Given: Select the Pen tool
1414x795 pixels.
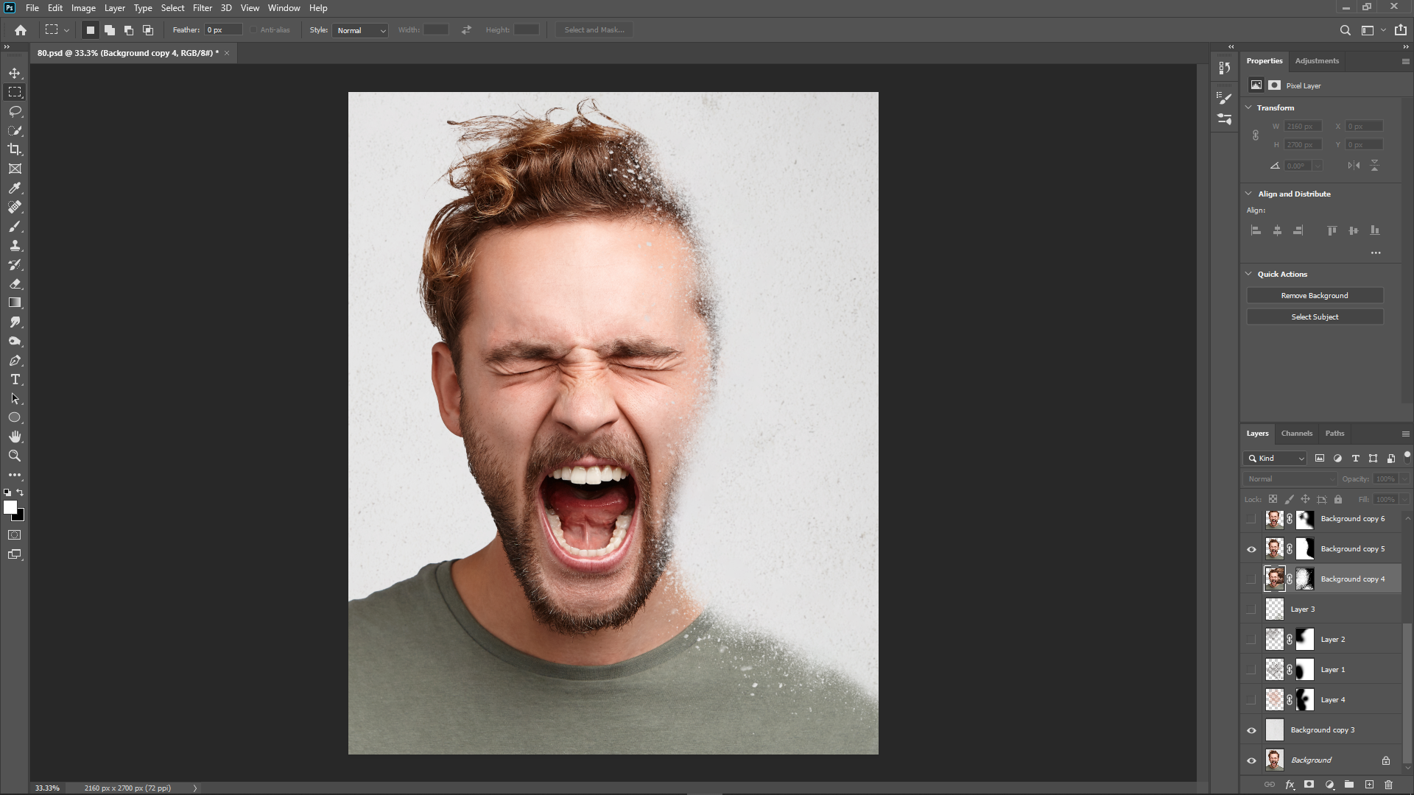Looking at the screenshot, I should (15, 361).
